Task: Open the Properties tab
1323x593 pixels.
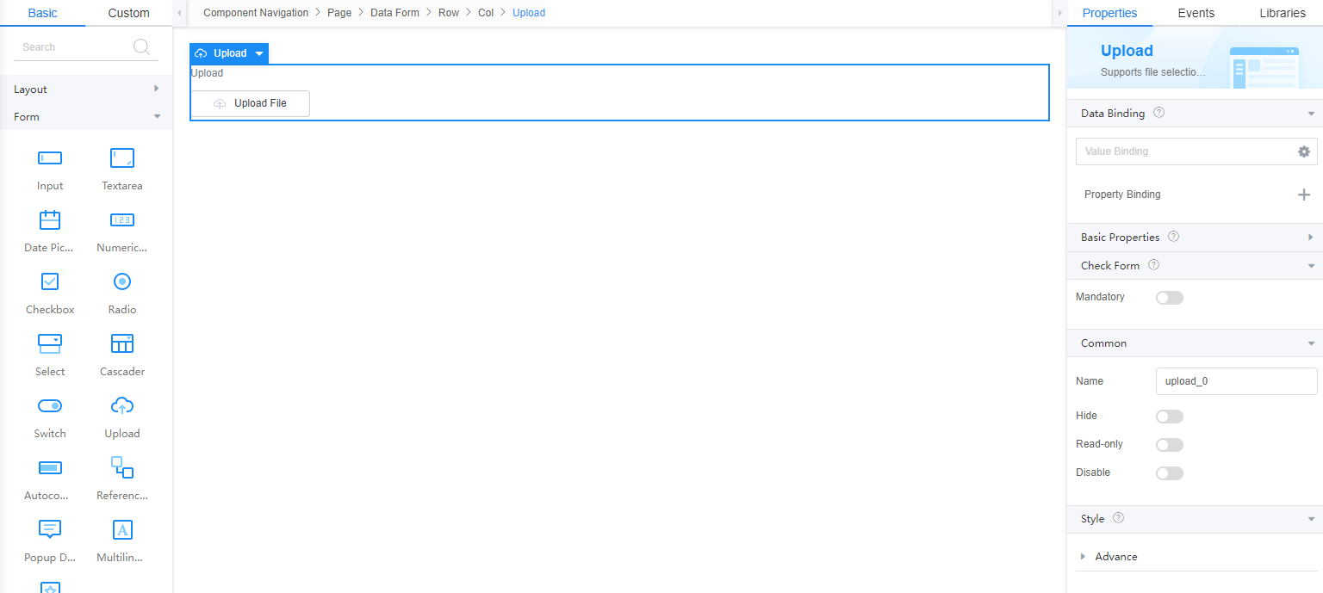Action: [1109, 13]
